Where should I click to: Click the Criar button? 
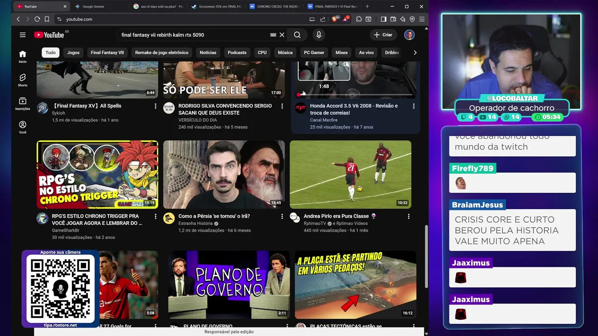pos(383,35)
